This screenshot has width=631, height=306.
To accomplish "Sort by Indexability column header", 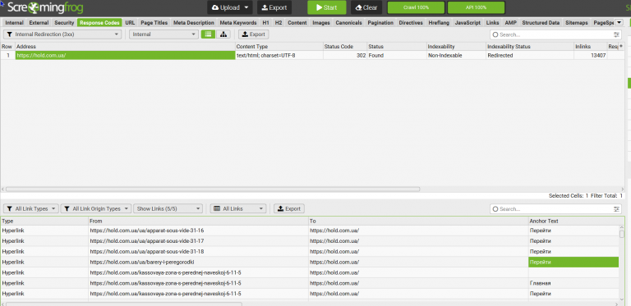I will tap(456, 47).
